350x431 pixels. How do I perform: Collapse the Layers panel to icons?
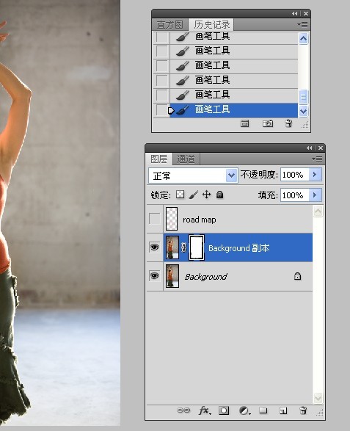click(x=310, y=148)
